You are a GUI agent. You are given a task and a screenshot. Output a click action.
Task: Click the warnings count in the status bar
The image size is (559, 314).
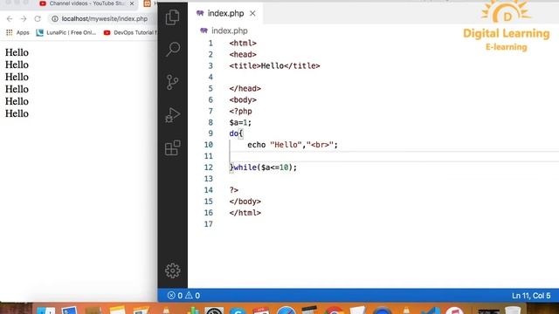[x=192, y=296]
